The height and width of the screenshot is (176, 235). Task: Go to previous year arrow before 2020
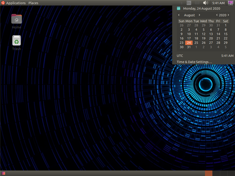click(217, 15)
